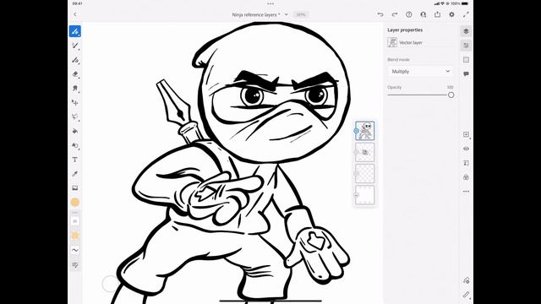The width and height of the screenshot is (541, 304).
Task: Select the Shapes tool
Action: 75,145
